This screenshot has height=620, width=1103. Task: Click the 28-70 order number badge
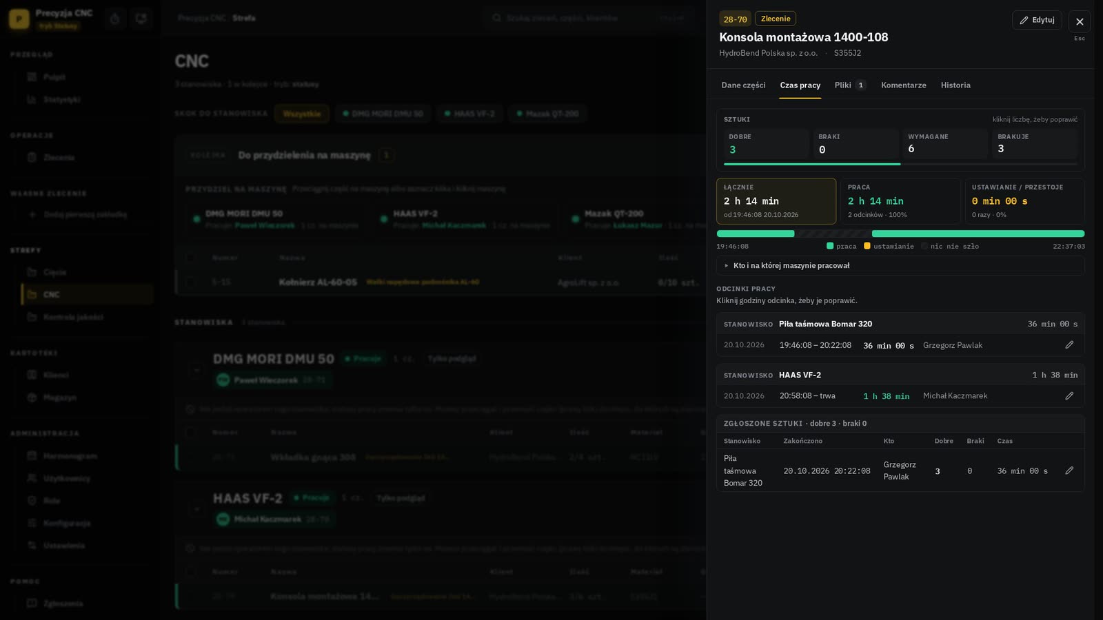click(735, 19)
